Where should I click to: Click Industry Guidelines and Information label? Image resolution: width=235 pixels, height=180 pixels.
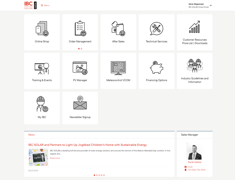(195, 80)
